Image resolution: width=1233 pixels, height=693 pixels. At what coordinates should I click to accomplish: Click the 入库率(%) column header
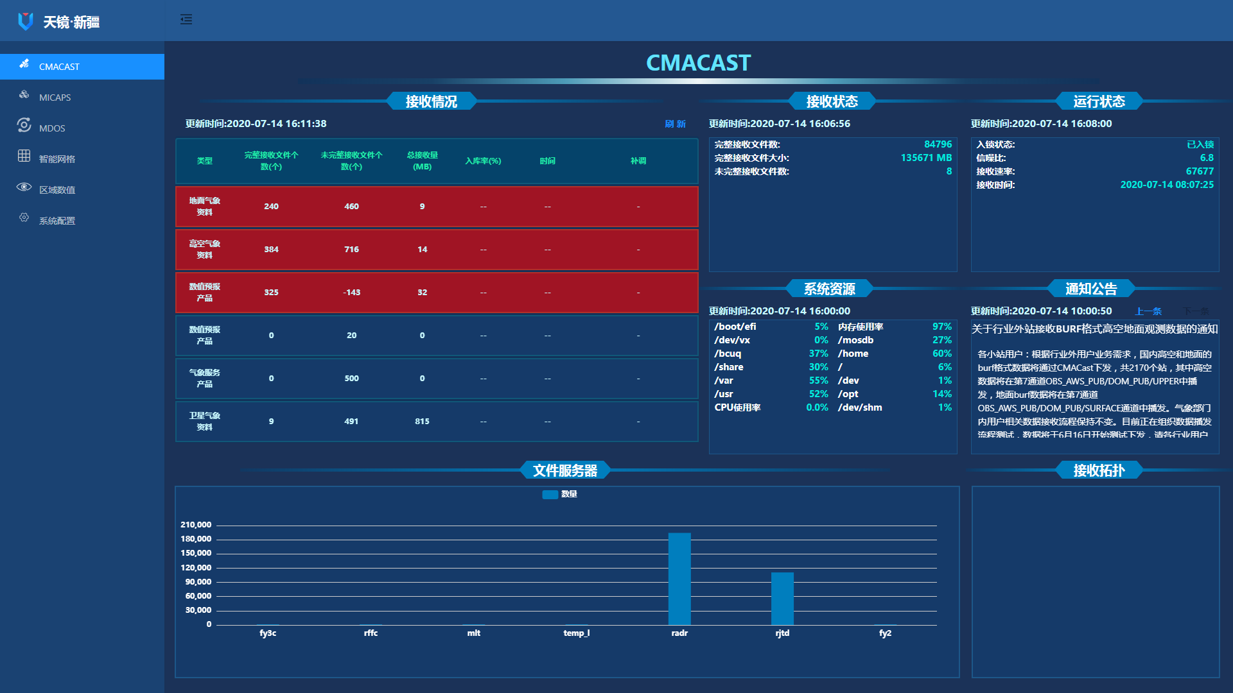(x=483, y=161)
